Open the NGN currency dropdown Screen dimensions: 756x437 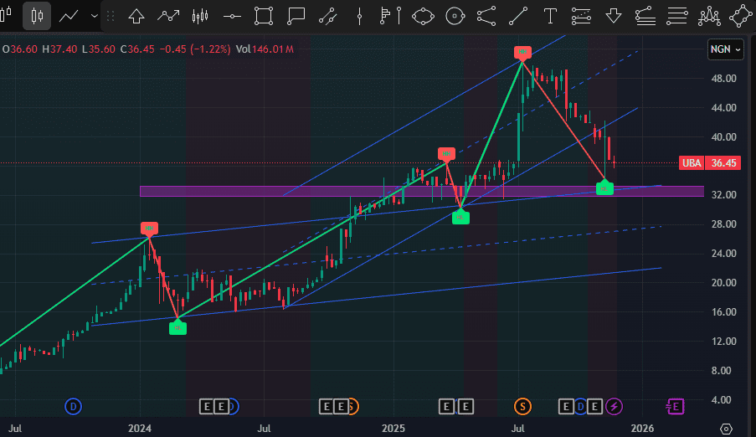pyautogui.click(x=725, y=49)
